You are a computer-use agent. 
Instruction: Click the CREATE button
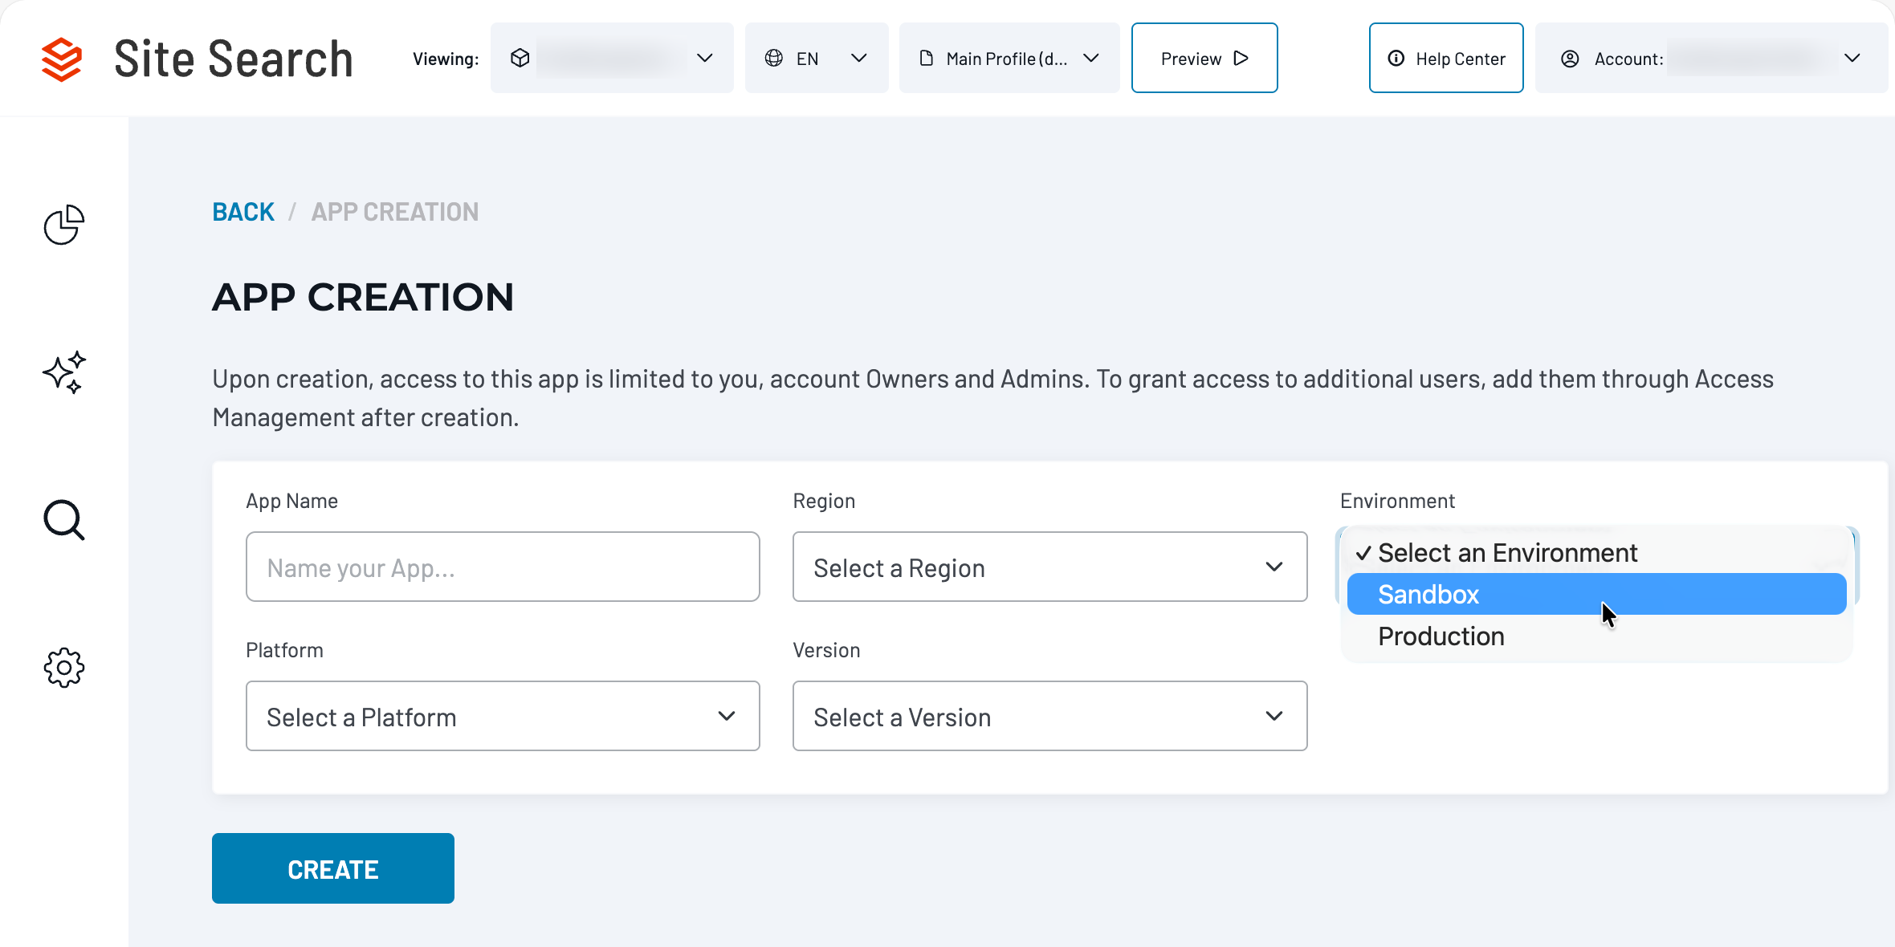click(333, 868)
